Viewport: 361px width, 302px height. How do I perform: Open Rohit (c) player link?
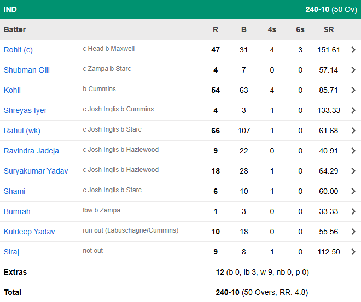(18, 50)
